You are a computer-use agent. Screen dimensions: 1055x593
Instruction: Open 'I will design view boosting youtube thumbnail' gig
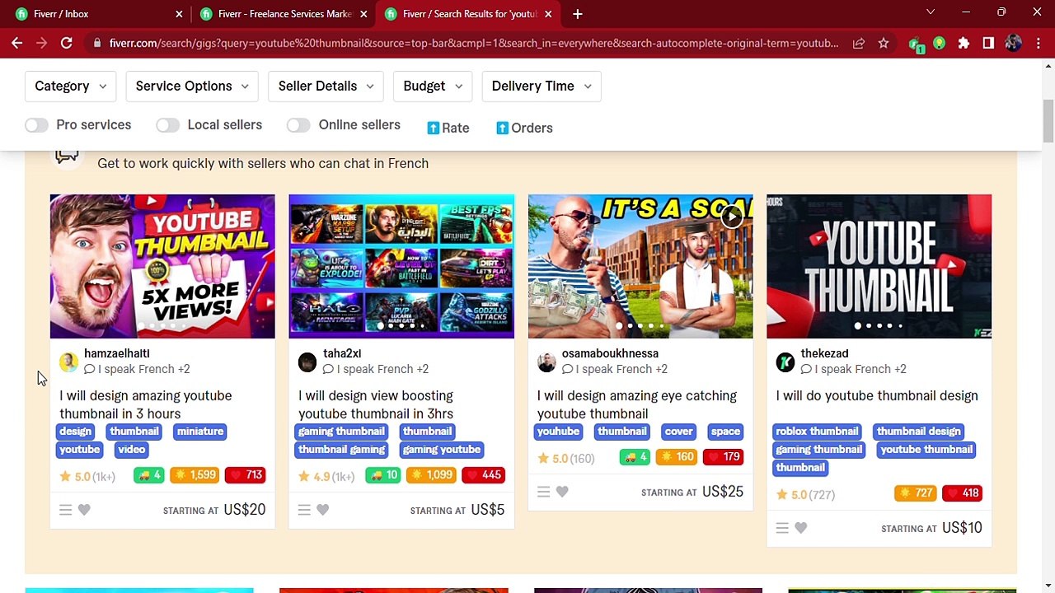(376, 404)
